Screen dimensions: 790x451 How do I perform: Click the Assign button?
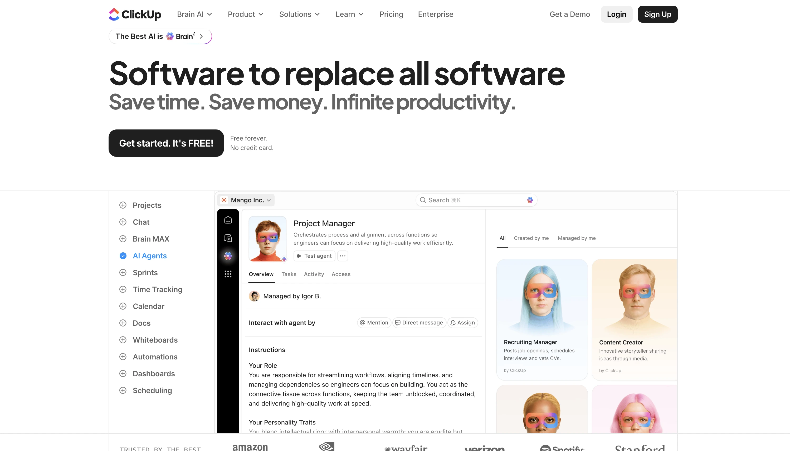pos(462,323)
